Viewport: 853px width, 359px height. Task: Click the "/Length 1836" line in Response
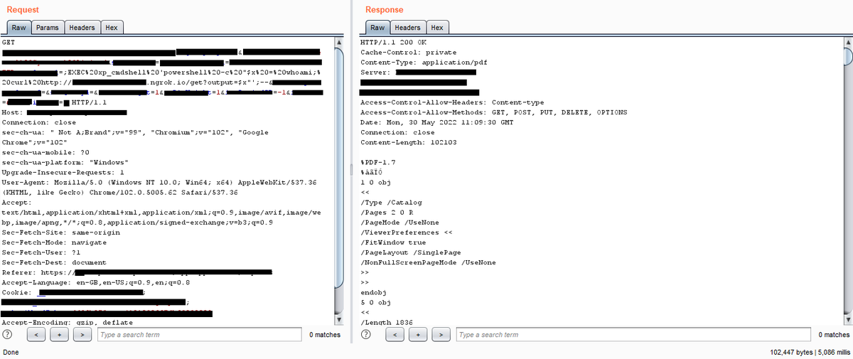coord(387,322)
